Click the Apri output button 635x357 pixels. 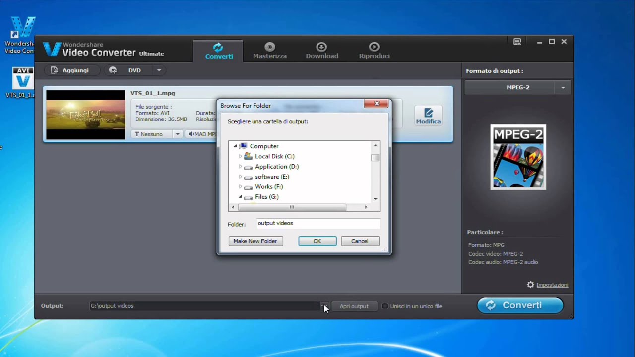(x=354, y=306)
